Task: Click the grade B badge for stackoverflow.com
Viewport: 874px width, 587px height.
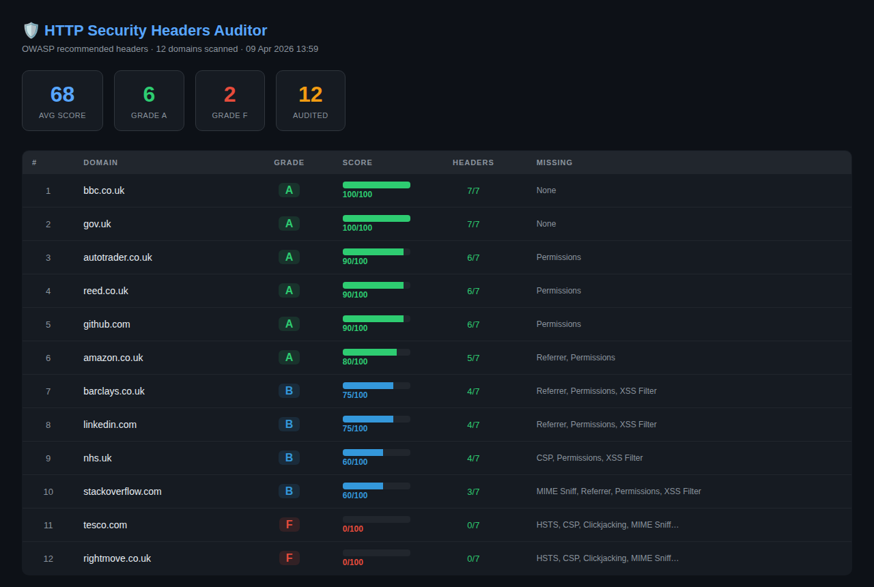Action: click(x=289, y=491)
